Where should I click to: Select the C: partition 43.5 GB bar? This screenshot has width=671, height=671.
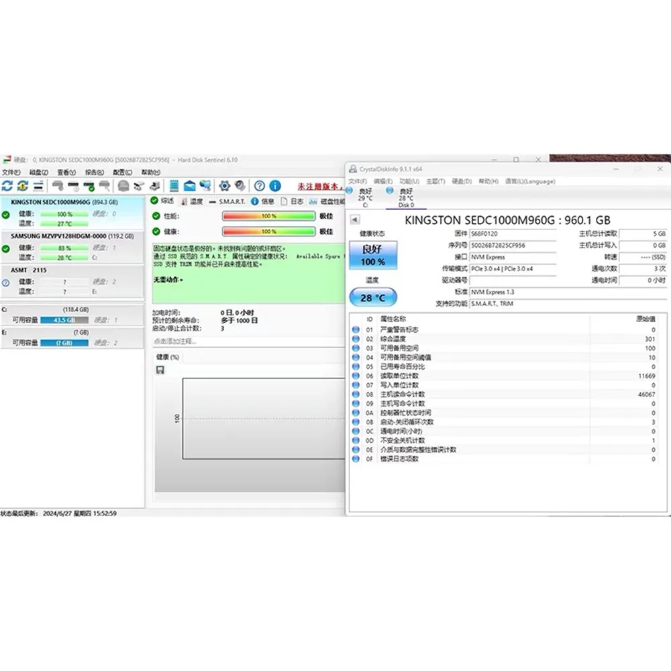(x=64, y=320)
